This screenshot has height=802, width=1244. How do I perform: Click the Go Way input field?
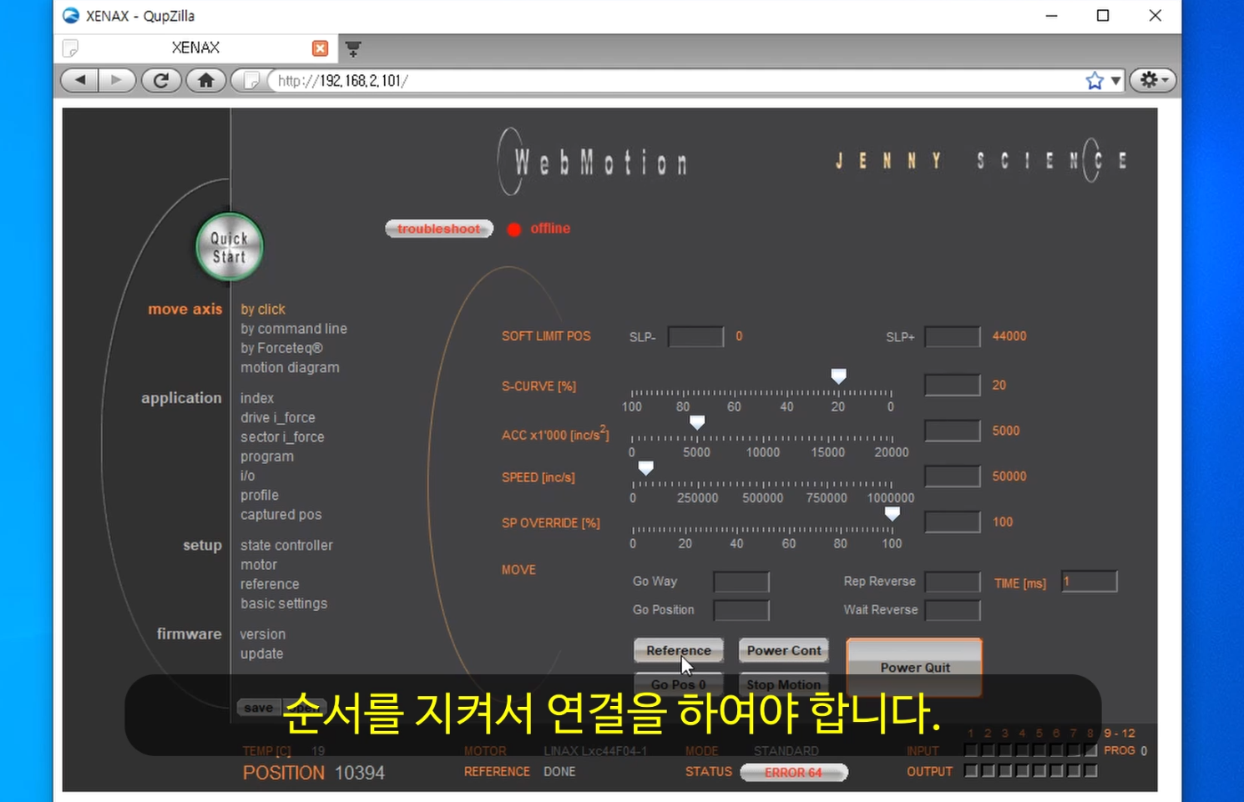[741, 582]
